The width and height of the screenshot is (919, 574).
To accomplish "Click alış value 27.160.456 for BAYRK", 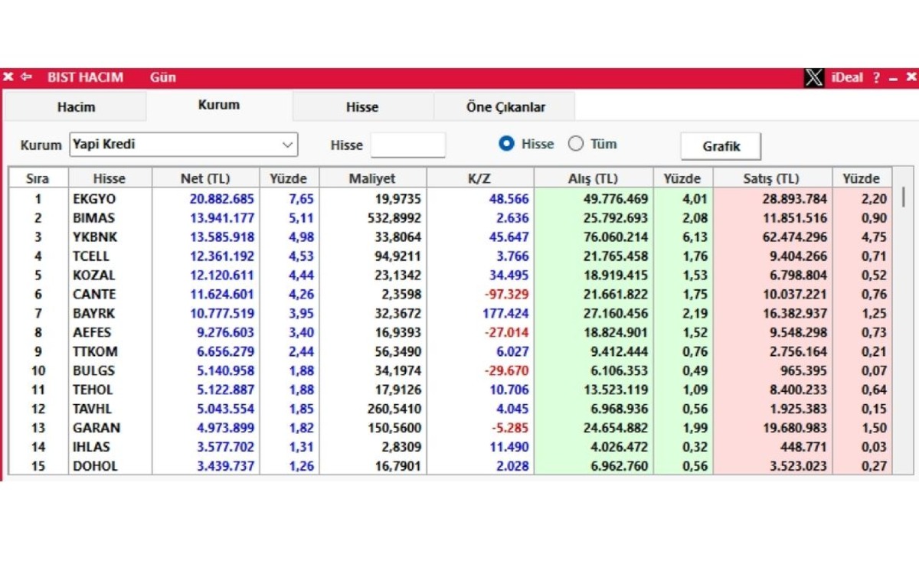I will point(615,314).
